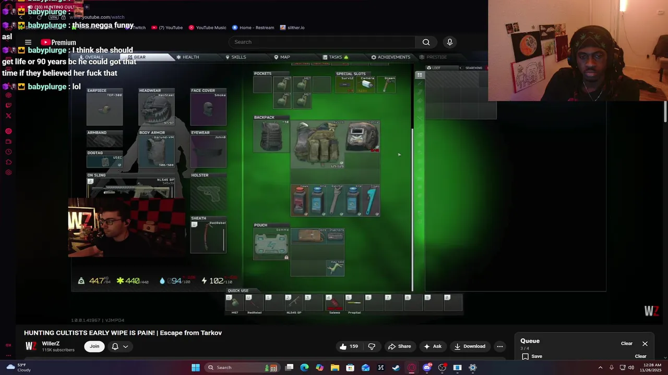Open the Twitch bookmark
The image size is (668, 375).
(x=137, y=28)
